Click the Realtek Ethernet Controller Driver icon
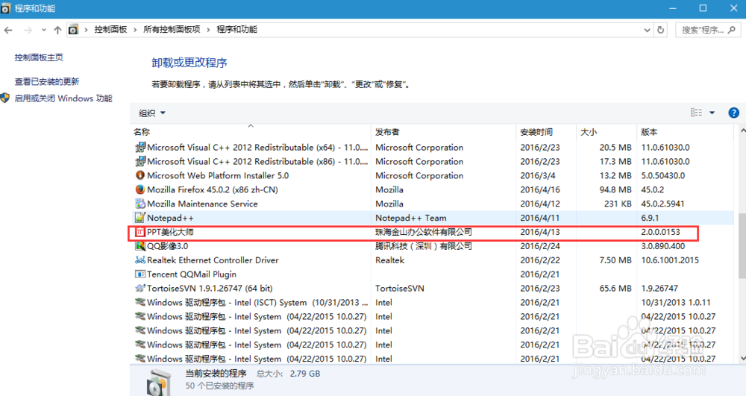Screen dimensions: 746x396 140,260
